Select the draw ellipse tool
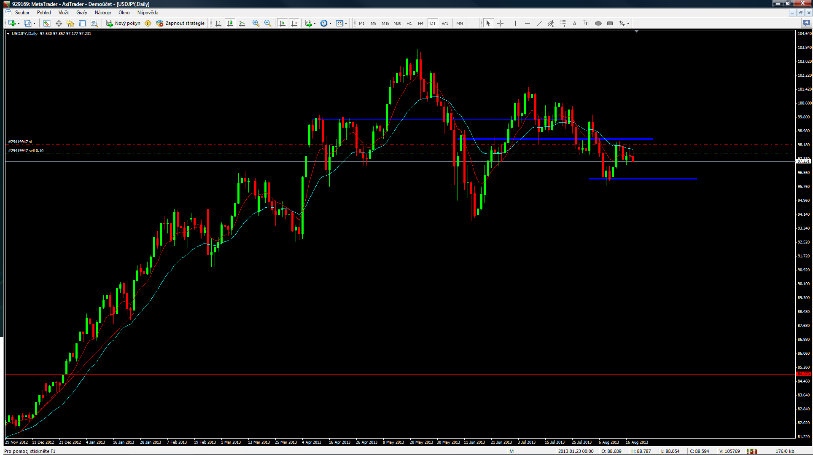 [x=598, y=23]
